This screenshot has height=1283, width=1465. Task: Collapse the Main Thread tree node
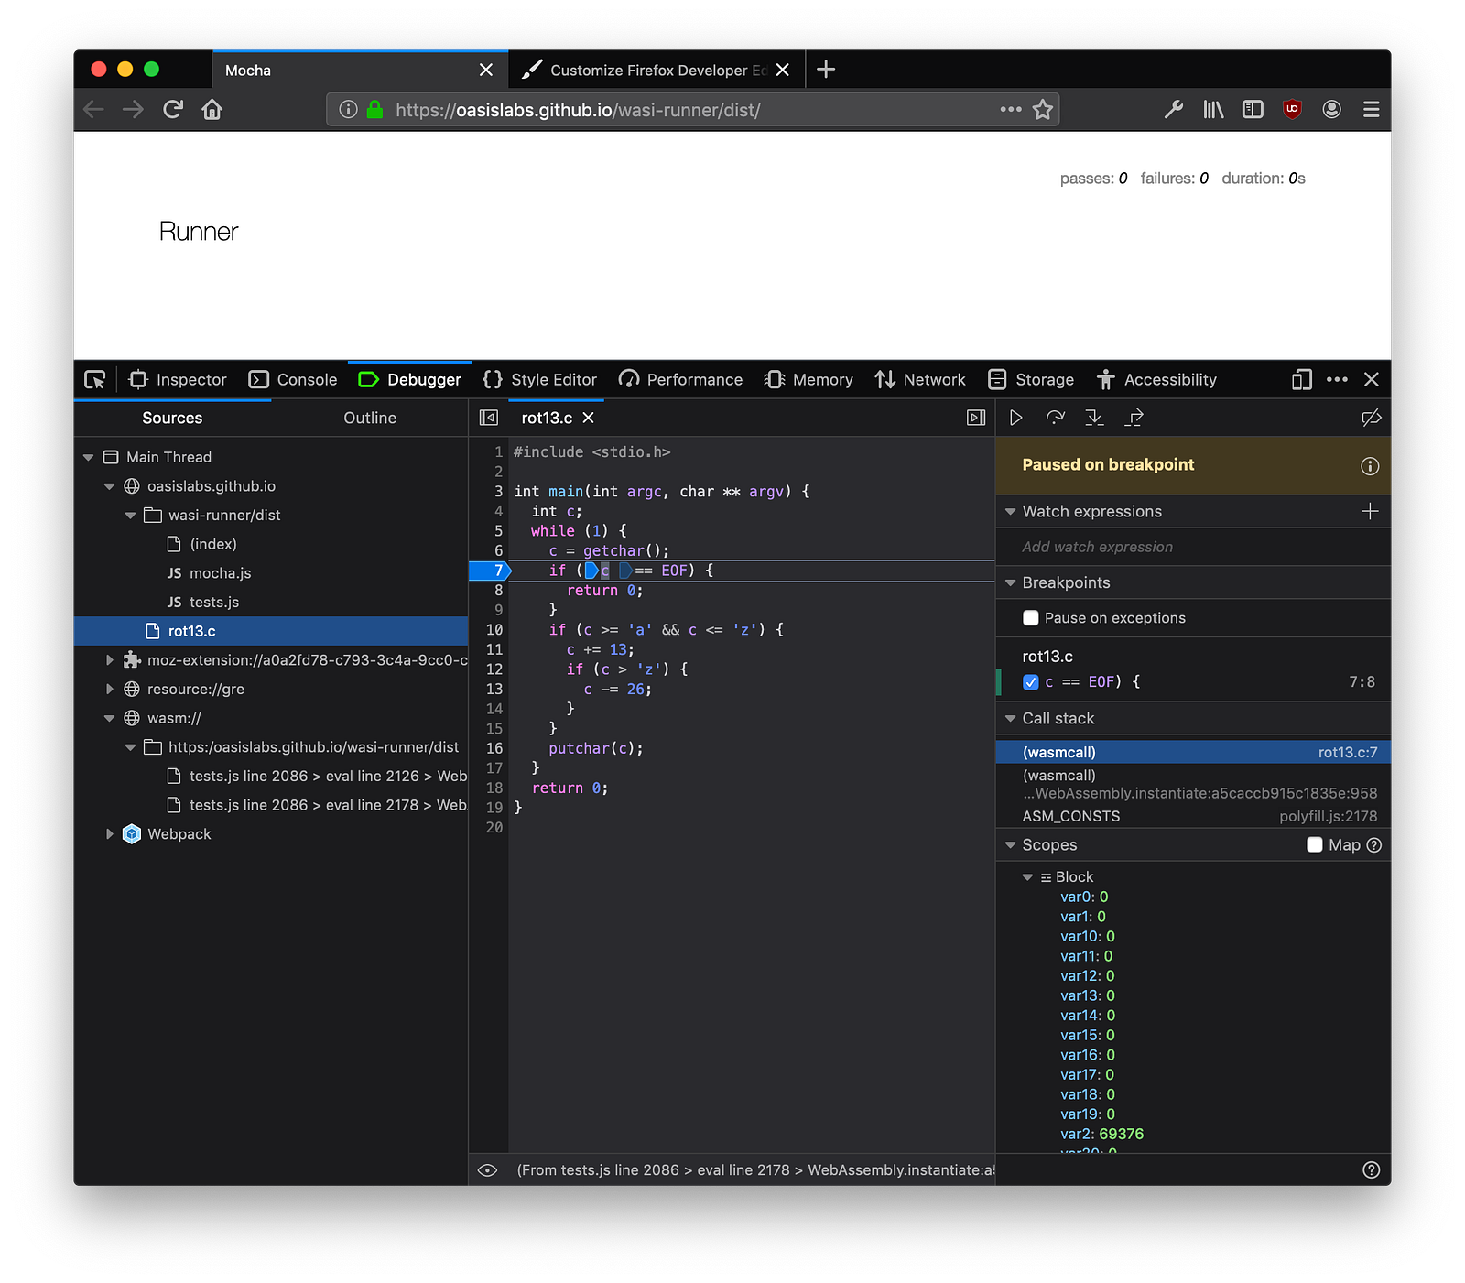pyautogui.click(x=88, y=457)
